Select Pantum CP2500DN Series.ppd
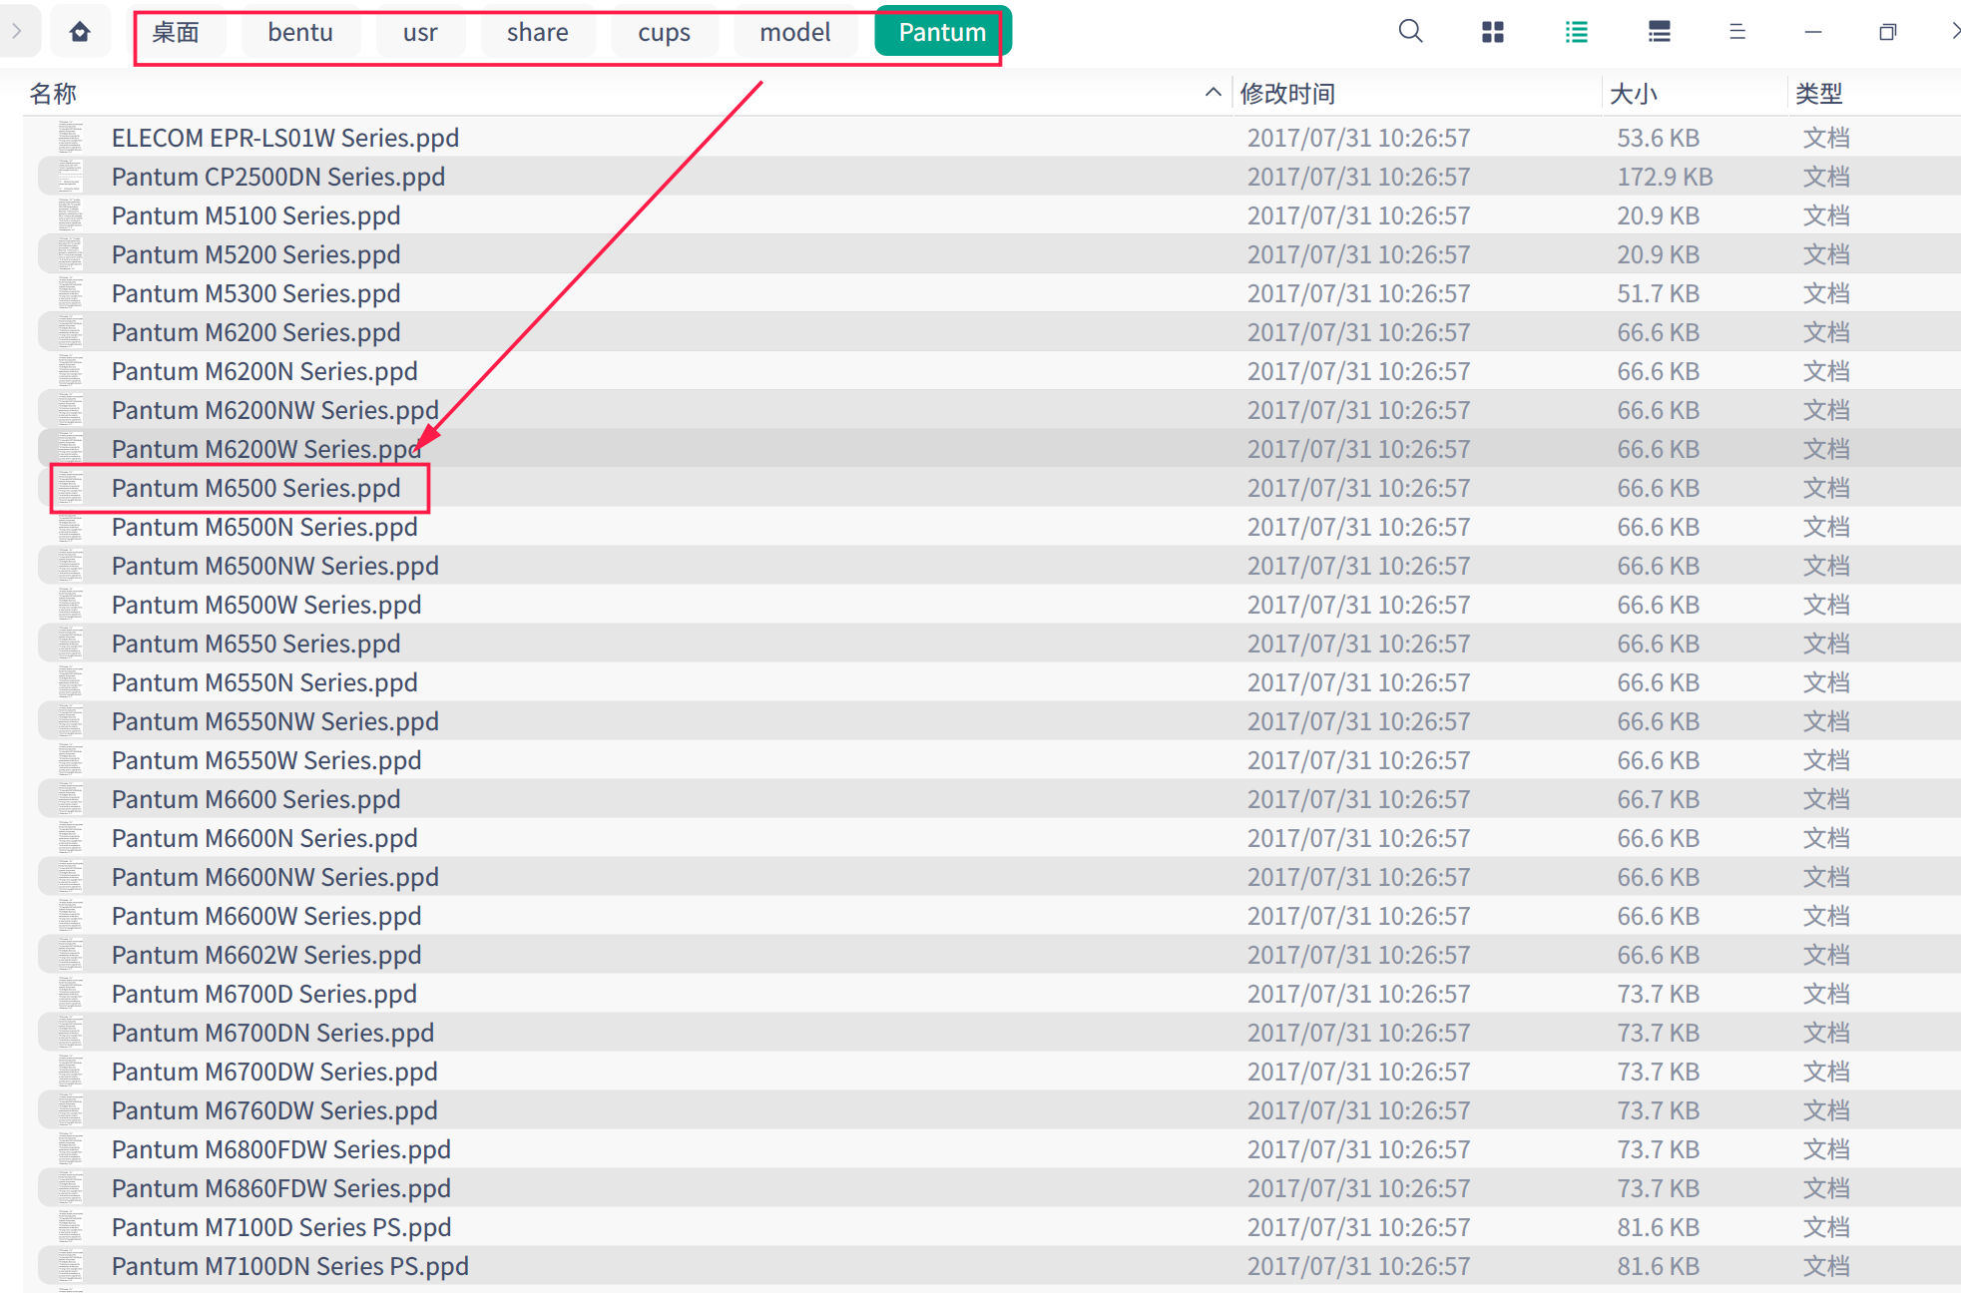Screen dimensions: 1961x1293 278,177
